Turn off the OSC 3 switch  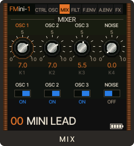pos(82,93)
